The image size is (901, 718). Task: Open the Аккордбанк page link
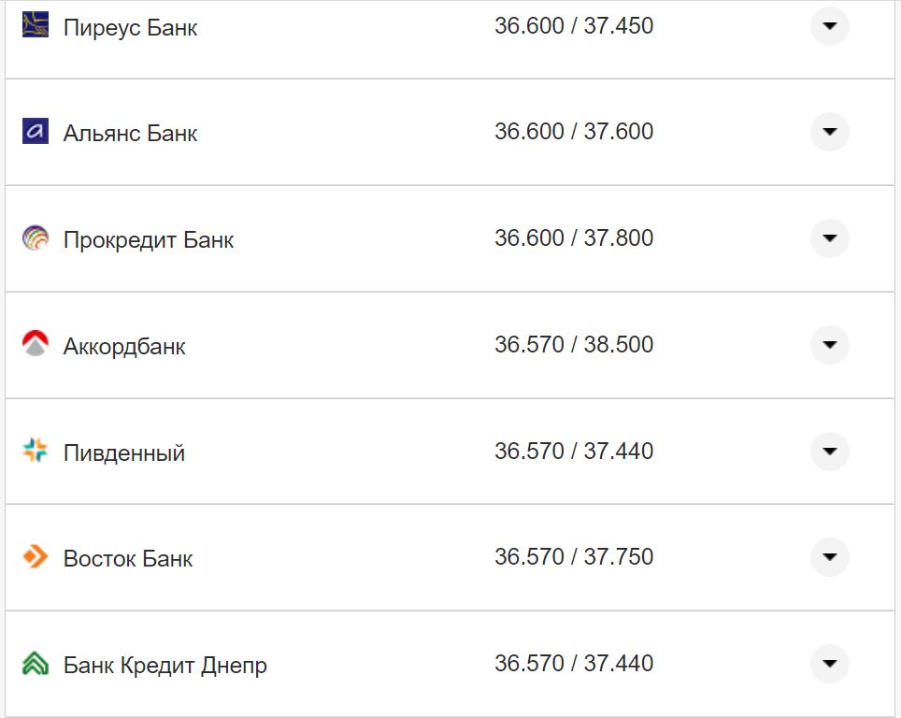123,345
